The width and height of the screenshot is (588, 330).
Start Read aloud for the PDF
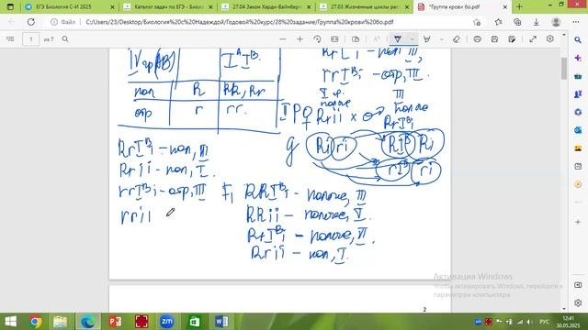pyautogui.click(x=377, y=38)
